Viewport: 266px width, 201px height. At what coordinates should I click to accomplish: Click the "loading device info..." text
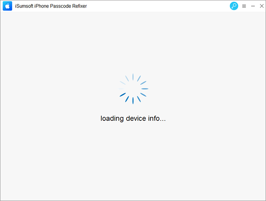pos(133,119)
